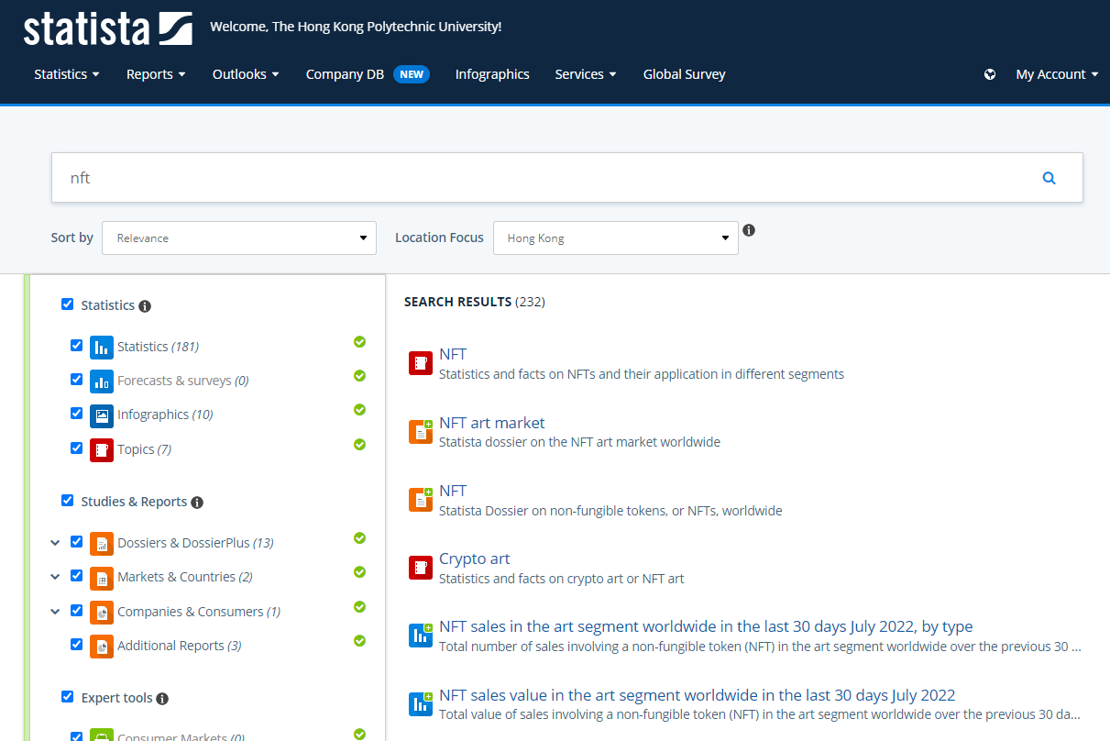Expand the Markets & Countries chevron

coord(55,577)
